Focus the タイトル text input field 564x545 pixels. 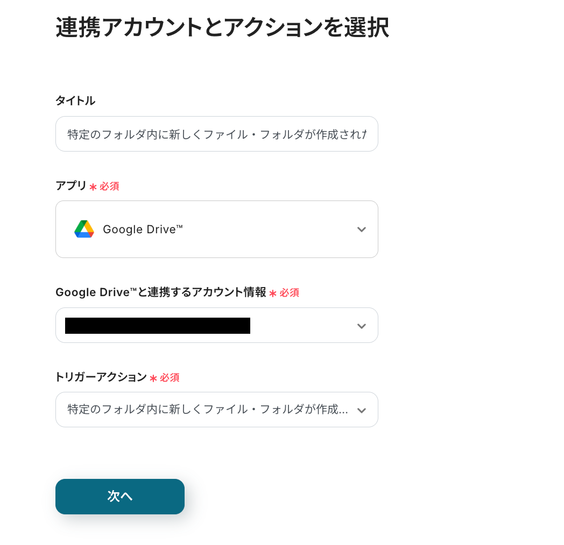[216, 134]
